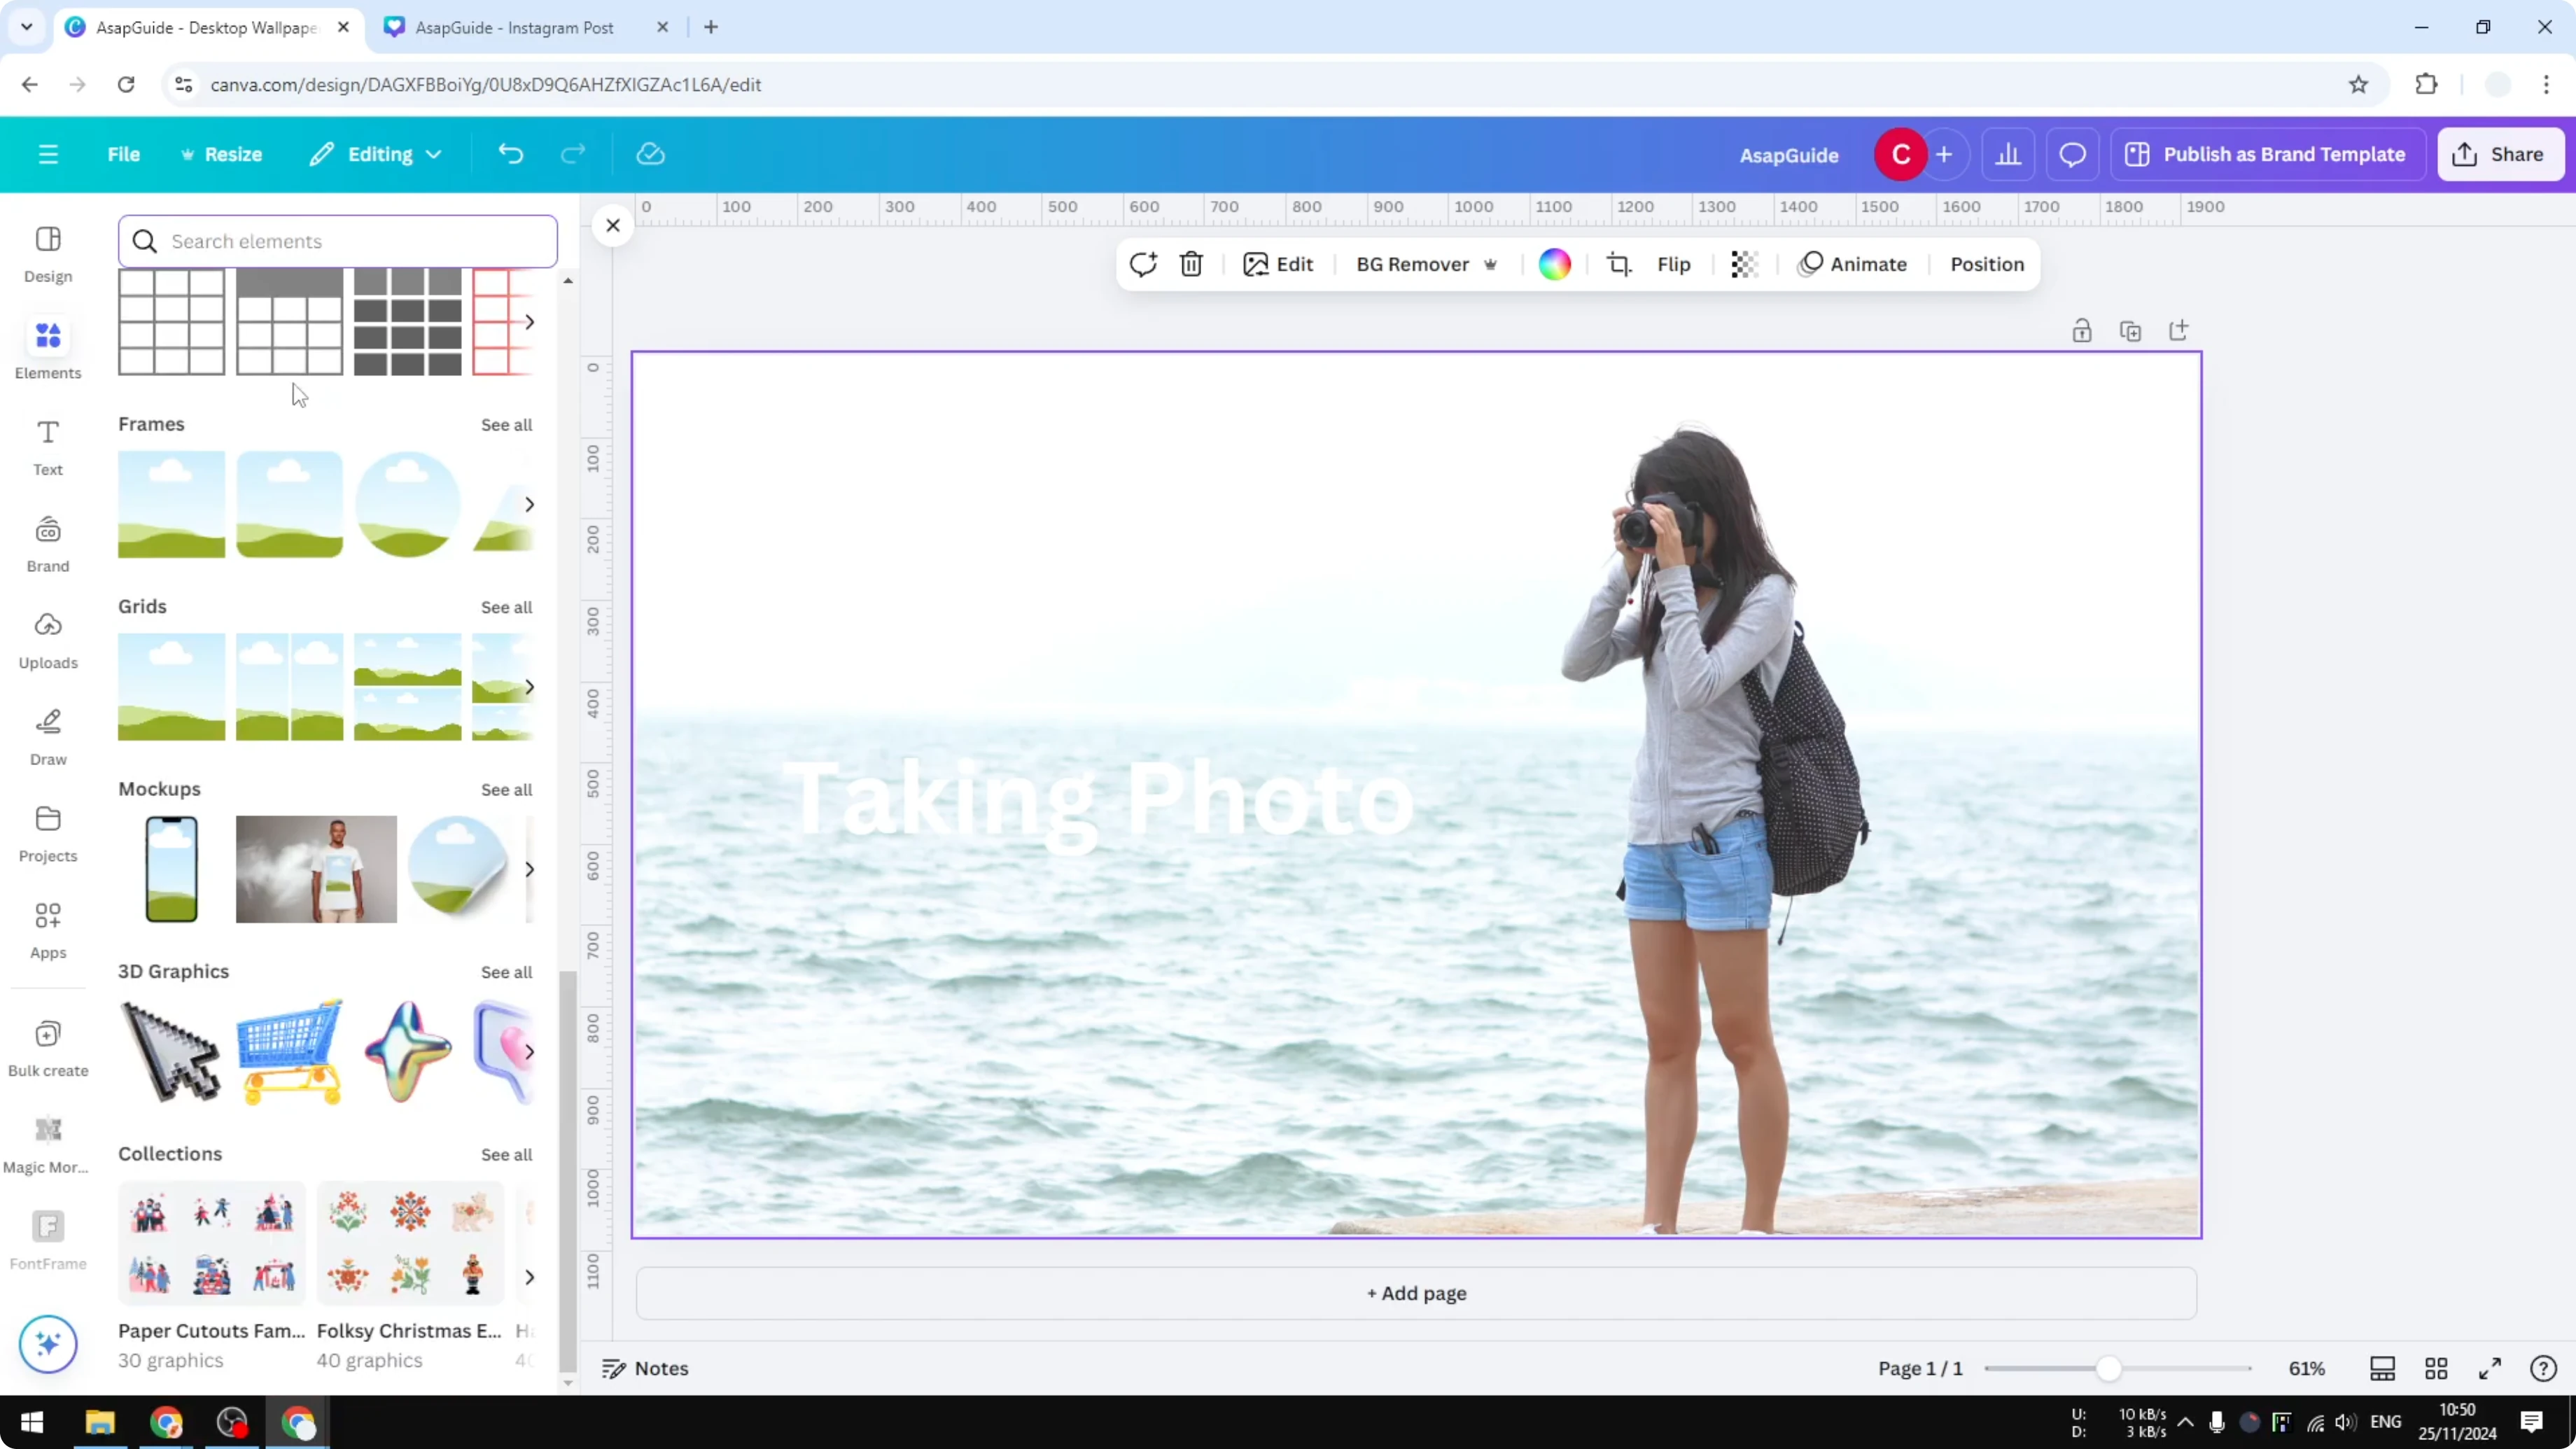2576x1449 pixels.
Task: Duplicate the page using duplicate icon
Action: click(x=2131, y=330)
